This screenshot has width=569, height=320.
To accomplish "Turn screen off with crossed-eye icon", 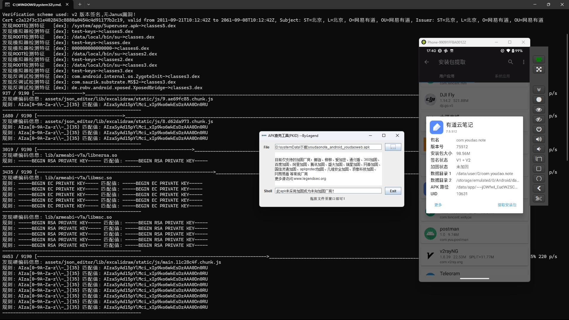I will [x=539, y=119].
